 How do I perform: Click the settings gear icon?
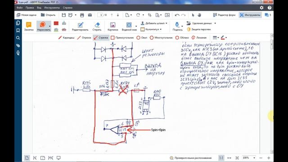click(261, 8)
